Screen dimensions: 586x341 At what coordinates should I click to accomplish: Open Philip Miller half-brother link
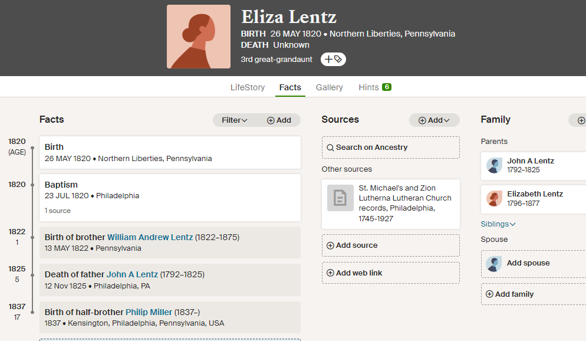pos(149,312)
